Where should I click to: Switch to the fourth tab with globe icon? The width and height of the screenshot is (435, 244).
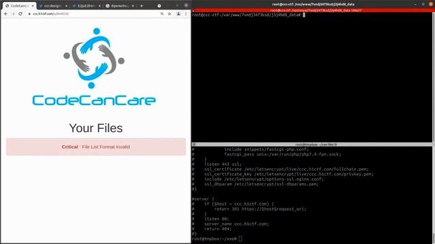[119, 6]
